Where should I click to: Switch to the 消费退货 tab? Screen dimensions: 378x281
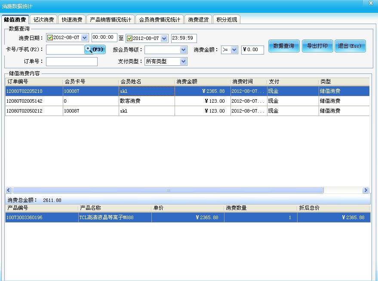(x=198, y=19)
